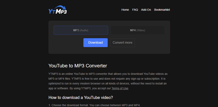This screenshot has width=218, height=107.
Task: Open the Bookmarklet page
Action: click(x=162, y=10)
